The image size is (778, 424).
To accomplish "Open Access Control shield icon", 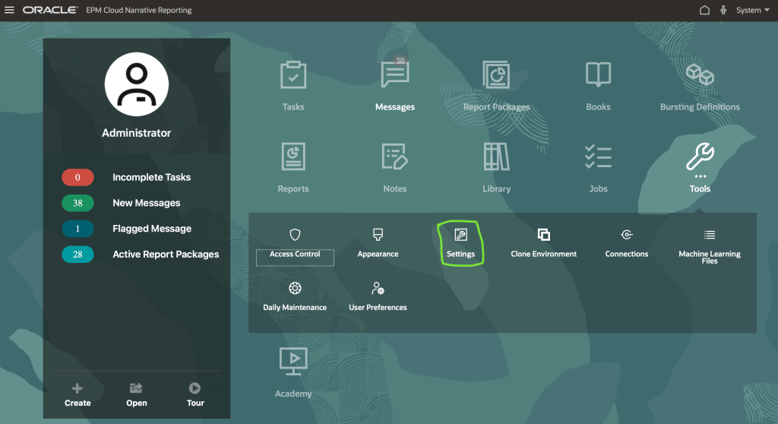I will [x=296, y=236].
